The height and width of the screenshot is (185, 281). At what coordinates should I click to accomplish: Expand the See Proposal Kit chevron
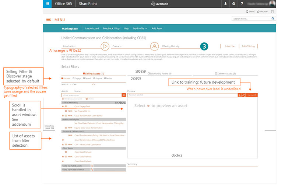pyautogui.click(x=89, y=111)
